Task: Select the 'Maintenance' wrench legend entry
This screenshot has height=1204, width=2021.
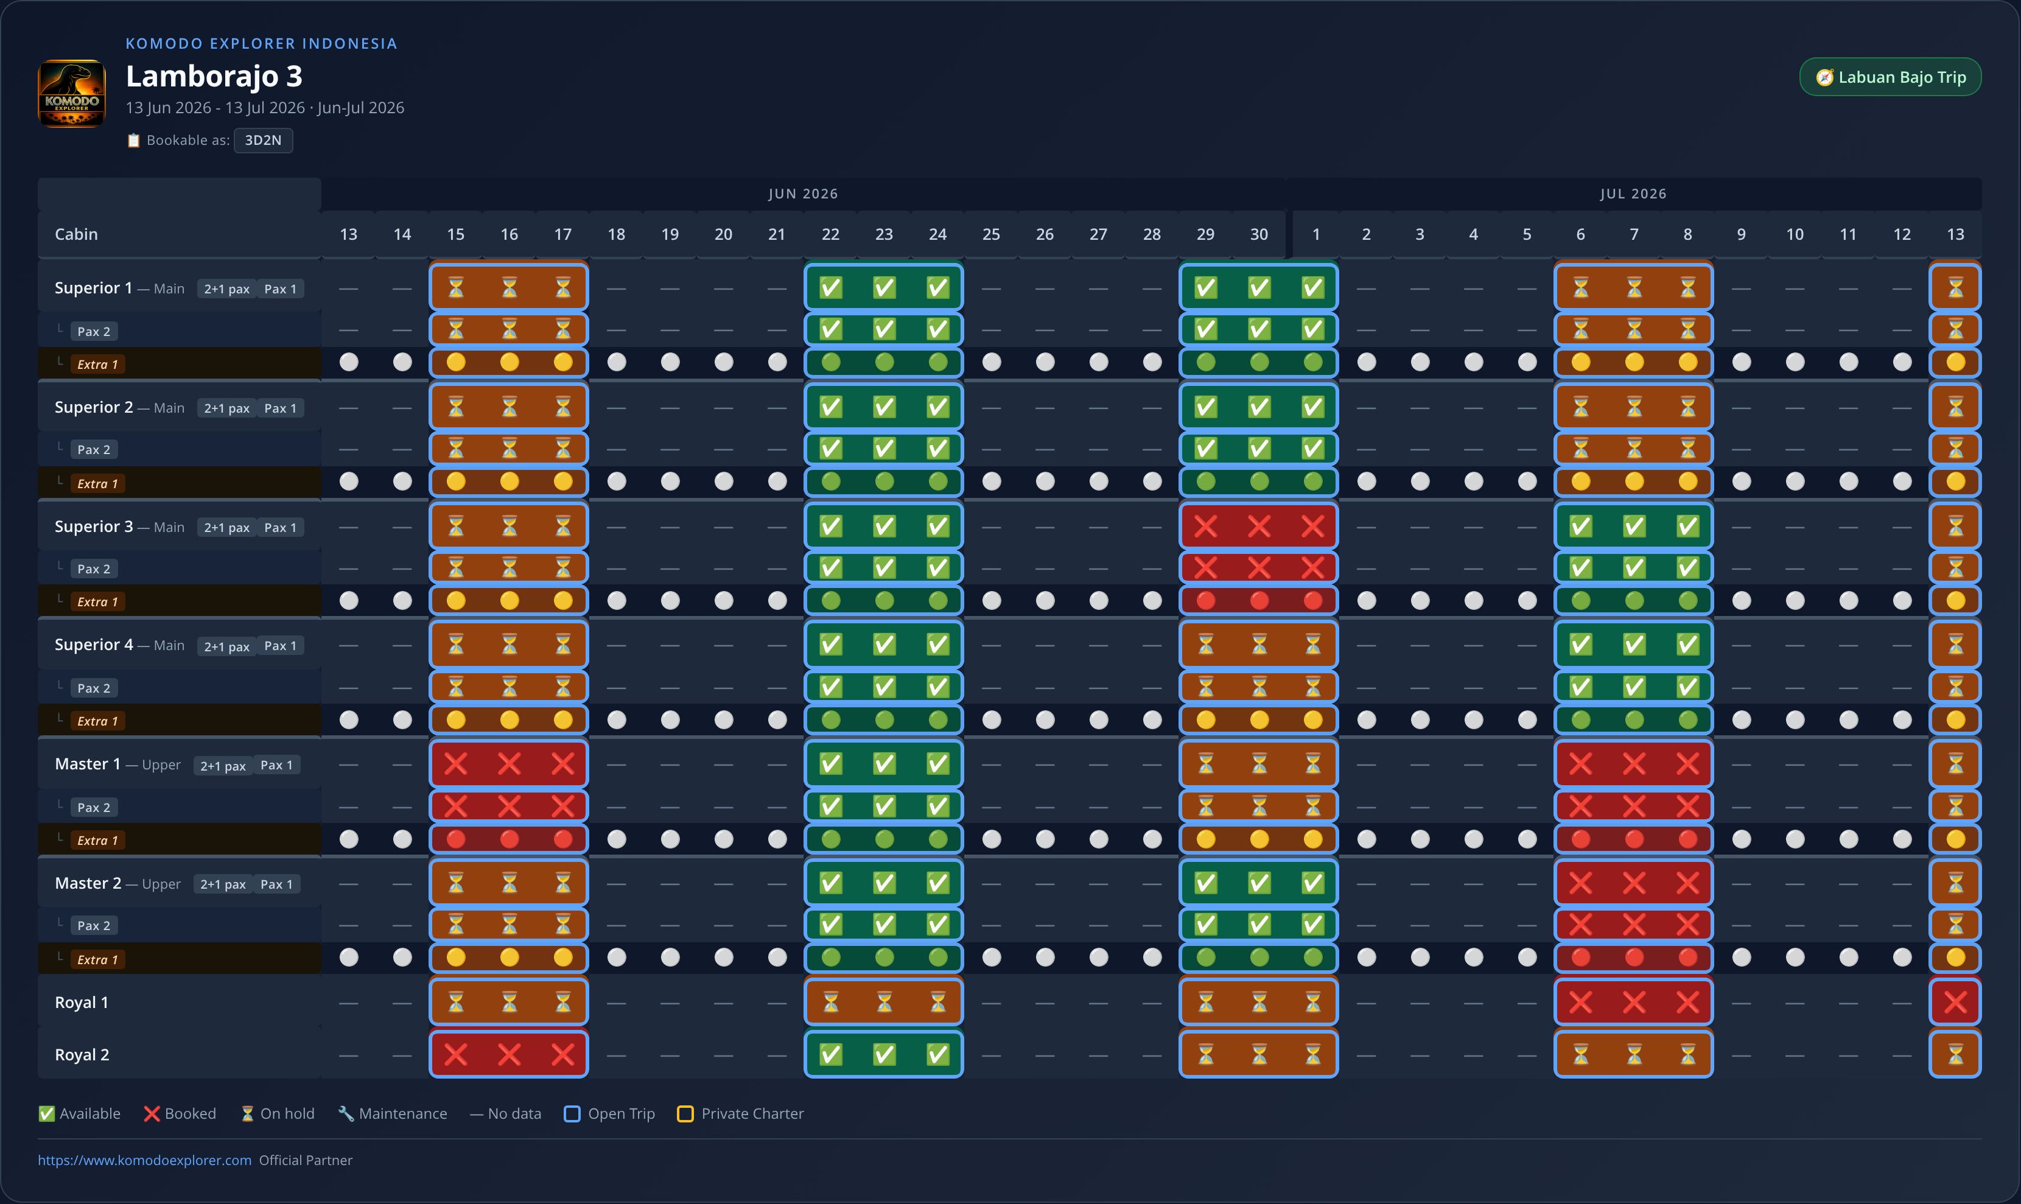Action: [393, 1114]
